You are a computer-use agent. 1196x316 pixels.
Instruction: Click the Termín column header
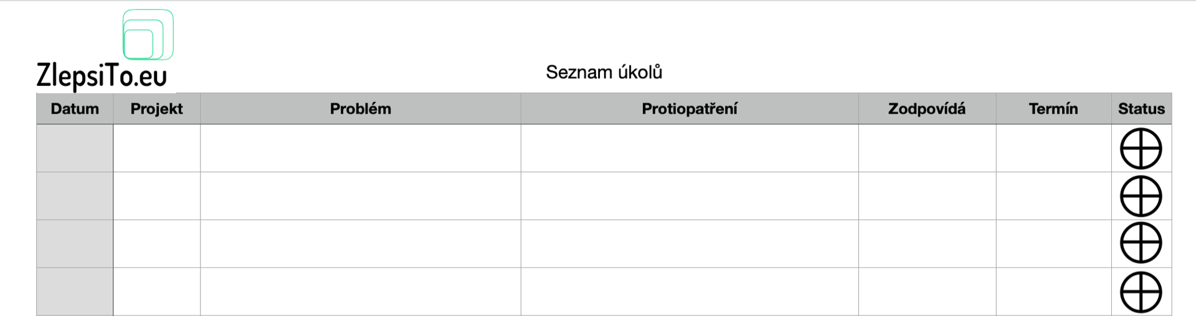point(1053,109)
